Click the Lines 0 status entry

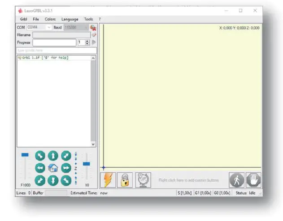[23, 193]
